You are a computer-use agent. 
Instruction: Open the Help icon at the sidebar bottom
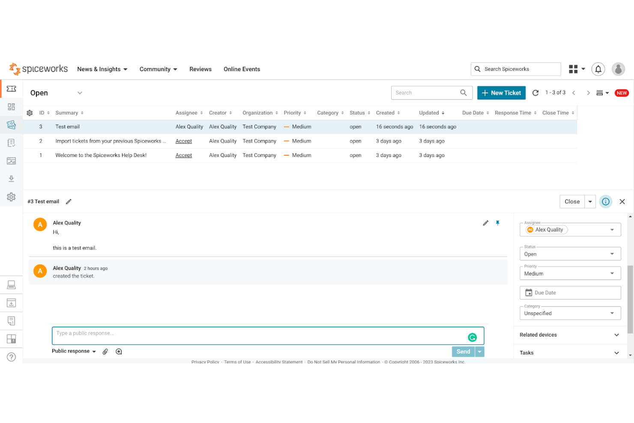point(11,357)
